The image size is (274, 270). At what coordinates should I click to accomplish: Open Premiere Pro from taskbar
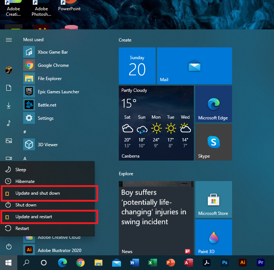point(261,263)
